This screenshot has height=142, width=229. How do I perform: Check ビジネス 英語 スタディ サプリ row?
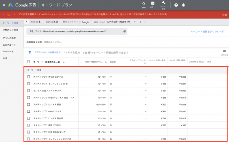pos(29,91)
